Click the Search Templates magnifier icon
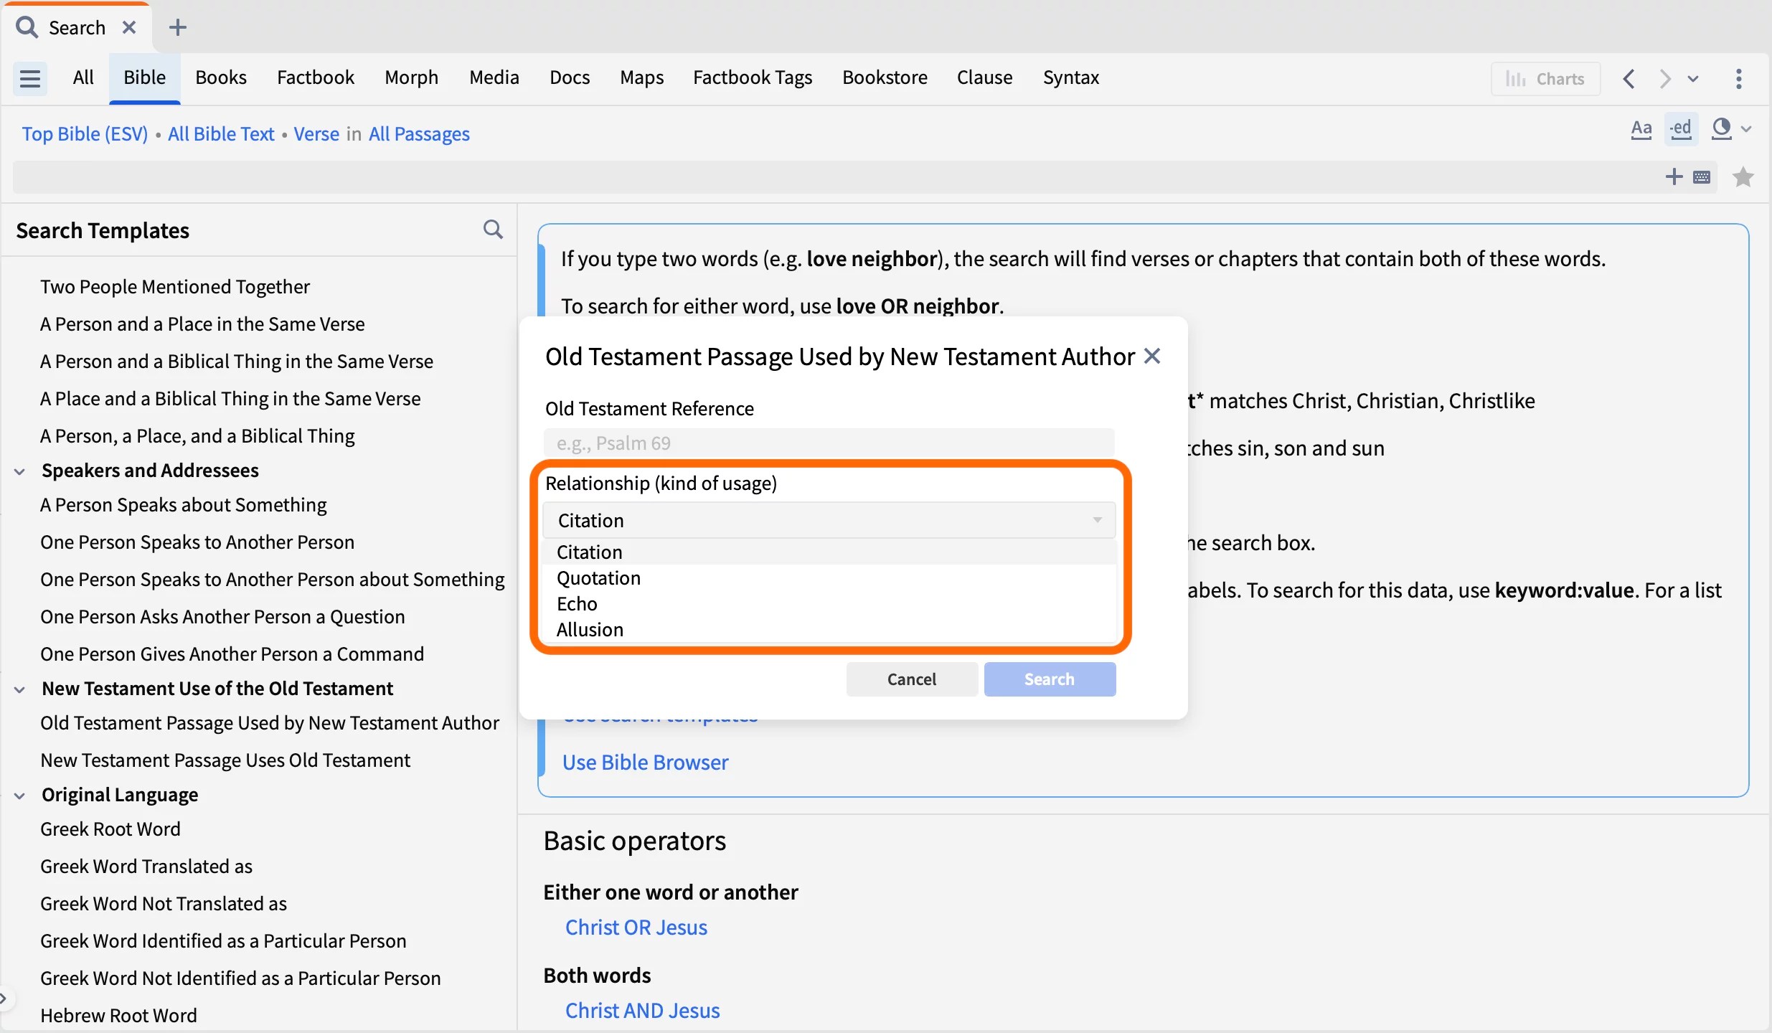This screenshot has width=1772, height=1033. [493, 230]
